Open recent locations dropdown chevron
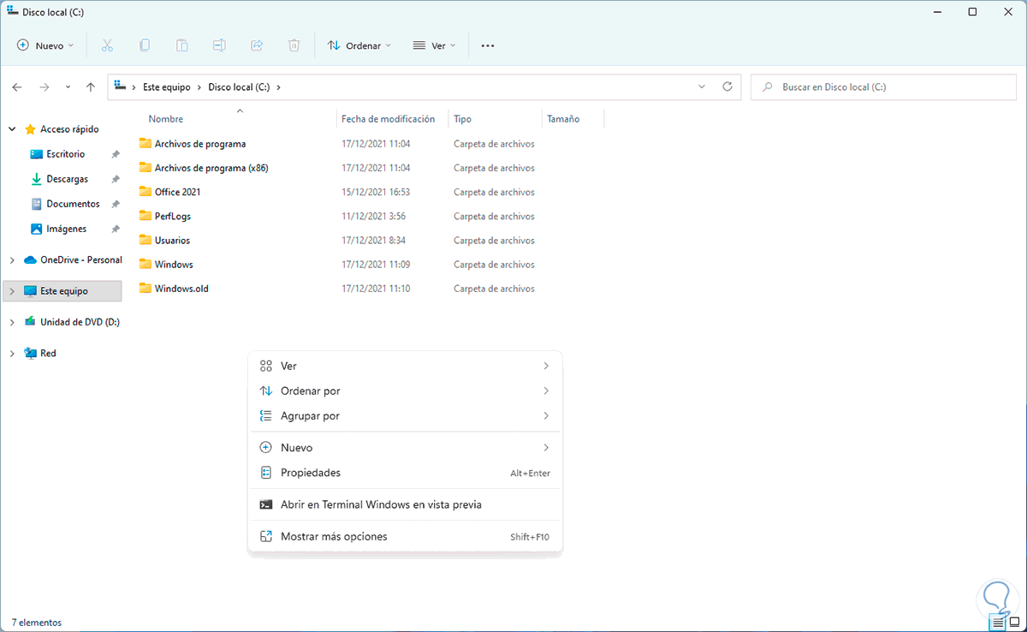Viewport: 1027px width, 632px height. [x=68, y=87]
